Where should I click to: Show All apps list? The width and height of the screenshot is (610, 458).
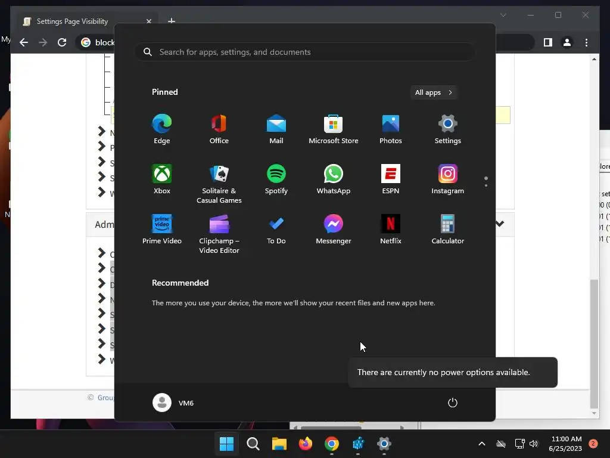(x=434, y=92)
